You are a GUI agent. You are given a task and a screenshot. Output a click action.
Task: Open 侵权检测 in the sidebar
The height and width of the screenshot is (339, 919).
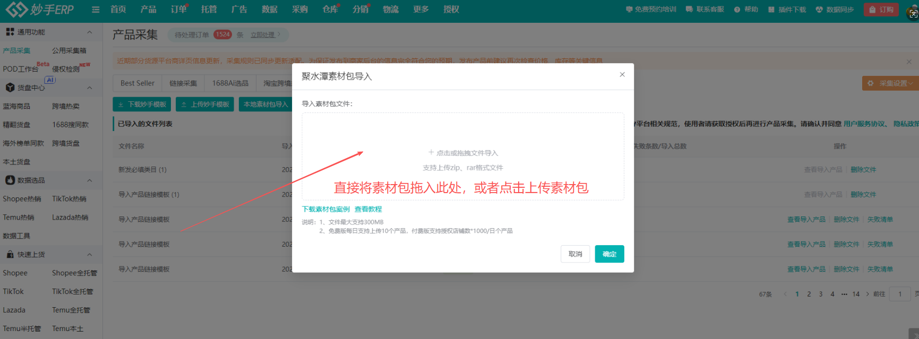66,69
